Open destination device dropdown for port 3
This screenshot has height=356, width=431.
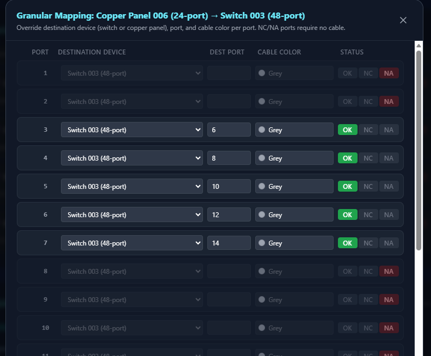[132, 130]
